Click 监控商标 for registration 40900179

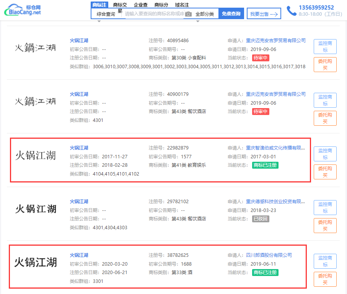tap(325, 100)
